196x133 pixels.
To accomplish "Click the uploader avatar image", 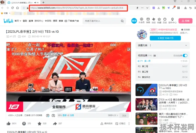I will [x=142, y=34].
